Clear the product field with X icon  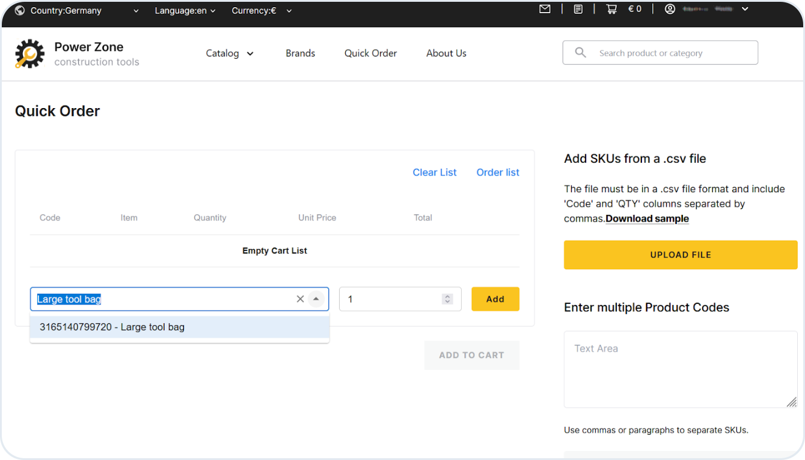point(300,299)
